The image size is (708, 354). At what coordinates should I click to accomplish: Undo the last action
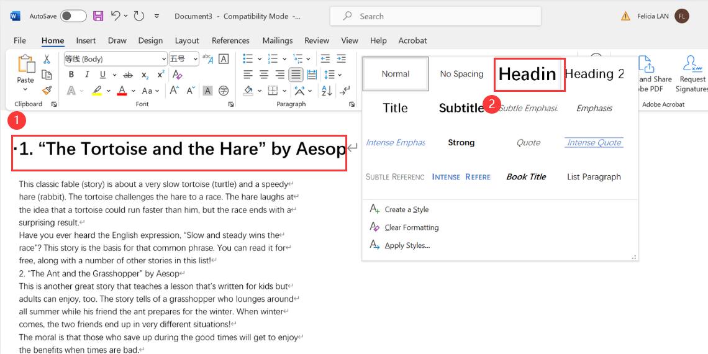coord(116,16)
